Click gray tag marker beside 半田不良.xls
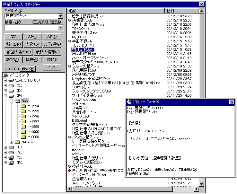This screenshot has height=194, width=237. [69, 41]
